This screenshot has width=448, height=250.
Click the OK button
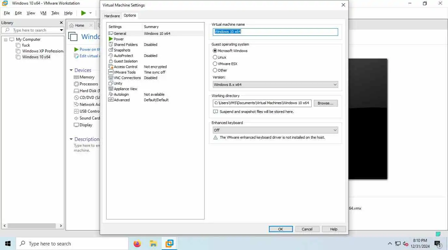tap(281, 229)
